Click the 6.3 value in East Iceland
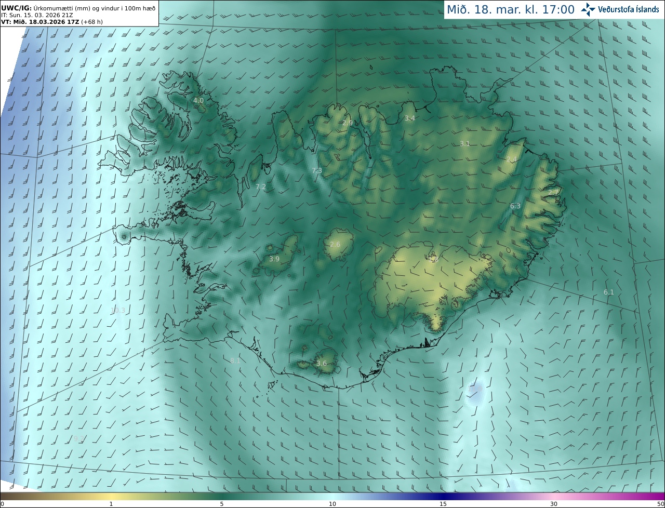 [515, 206]
